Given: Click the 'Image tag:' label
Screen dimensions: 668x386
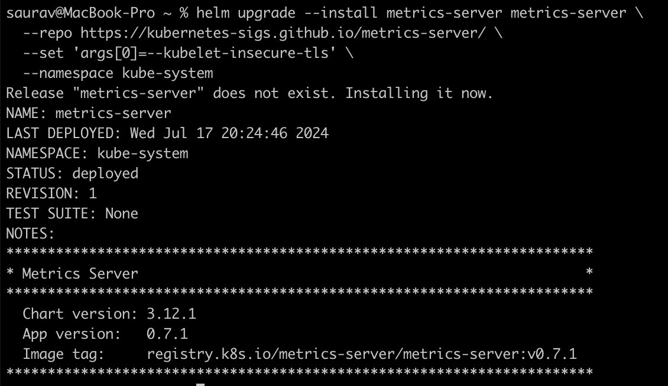Looking at the screenshot, I should [x=63, y=354].
